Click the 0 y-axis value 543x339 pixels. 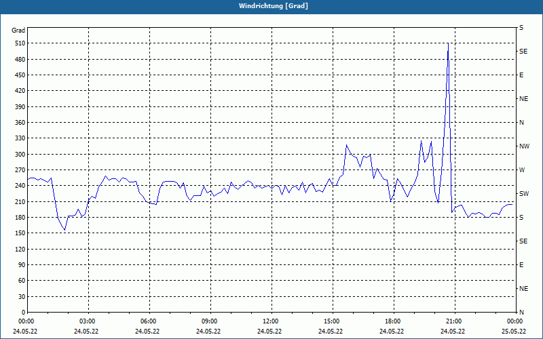[23, 313]
